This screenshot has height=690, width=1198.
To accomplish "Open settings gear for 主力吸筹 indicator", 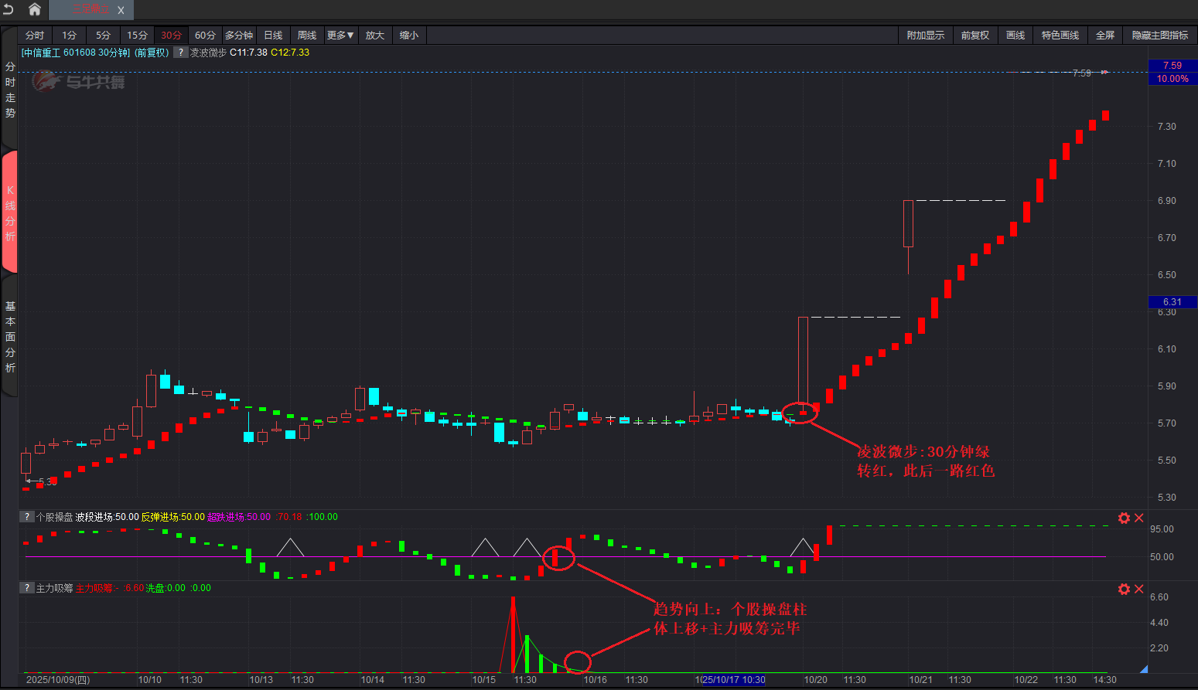I will [1124, 589].
